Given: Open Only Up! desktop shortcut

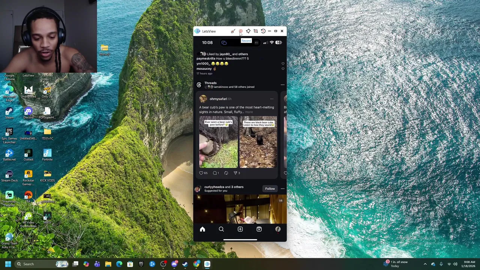Looking at the screenshot, I should tap(47, 92).
